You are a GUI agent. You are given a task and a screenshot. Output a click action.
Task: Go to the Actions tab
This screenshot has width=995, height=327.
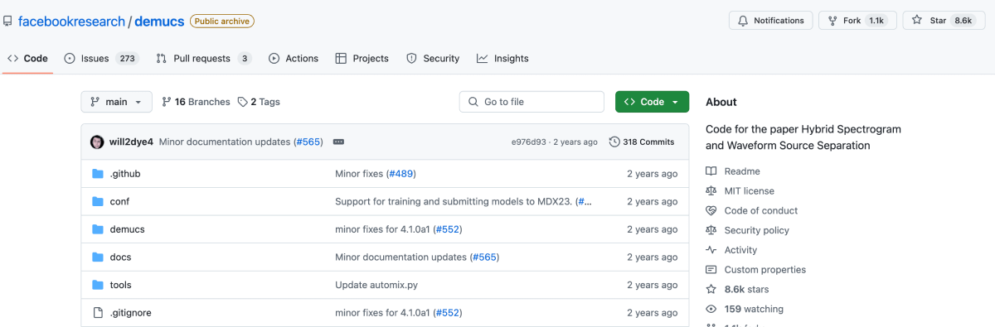[294, 59]
